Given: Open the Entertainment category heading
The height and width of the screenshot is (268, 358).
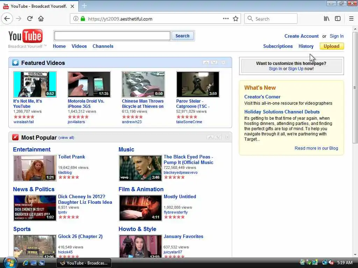Looking at the screenshot, I should pos(32,149).
